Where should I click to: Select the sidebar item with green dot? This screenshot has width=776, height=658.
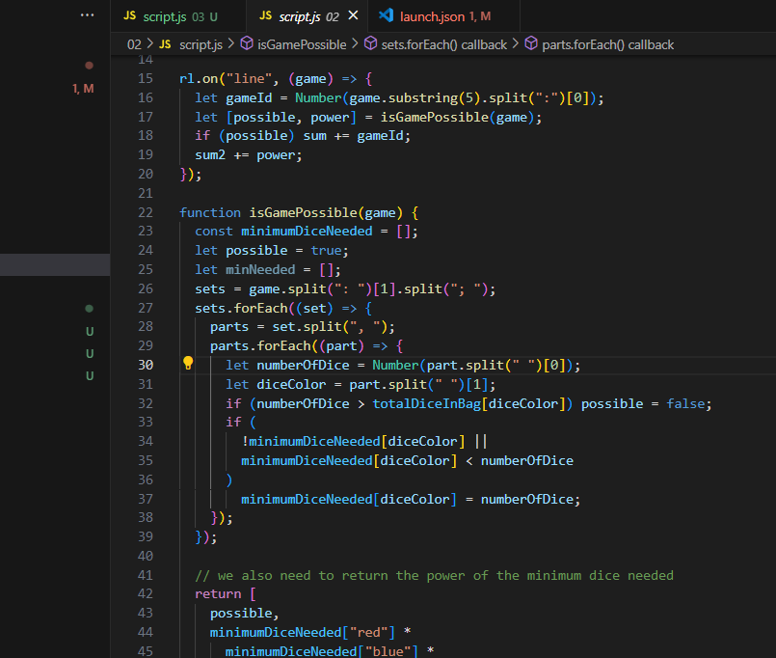(x=89, y=309)
